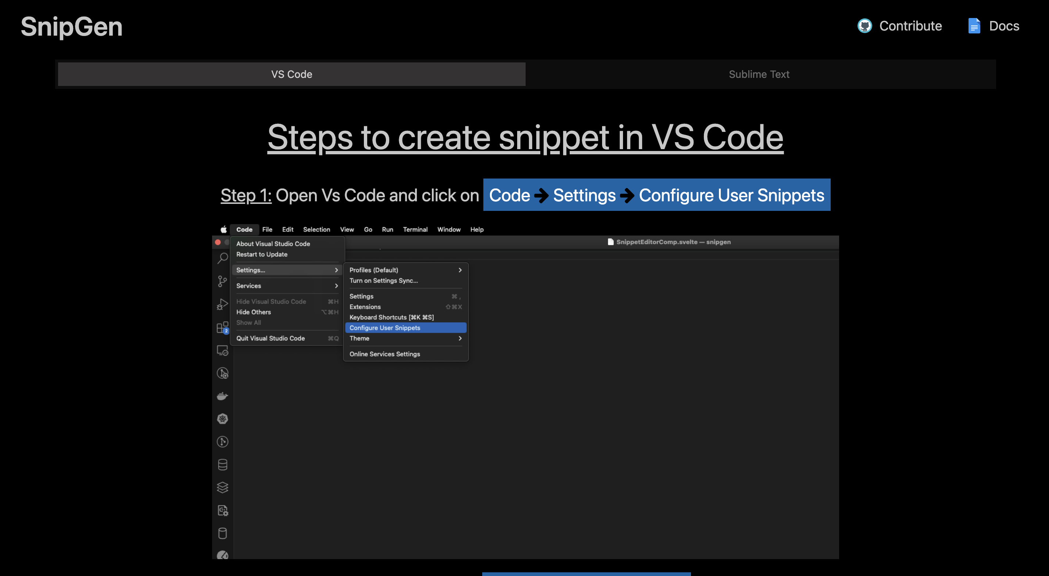Image resolution: width=1049 pixels, height=576 pixels.
Task: Open the circled git branch icon below Kubernetes
Action: coord(222,442)
